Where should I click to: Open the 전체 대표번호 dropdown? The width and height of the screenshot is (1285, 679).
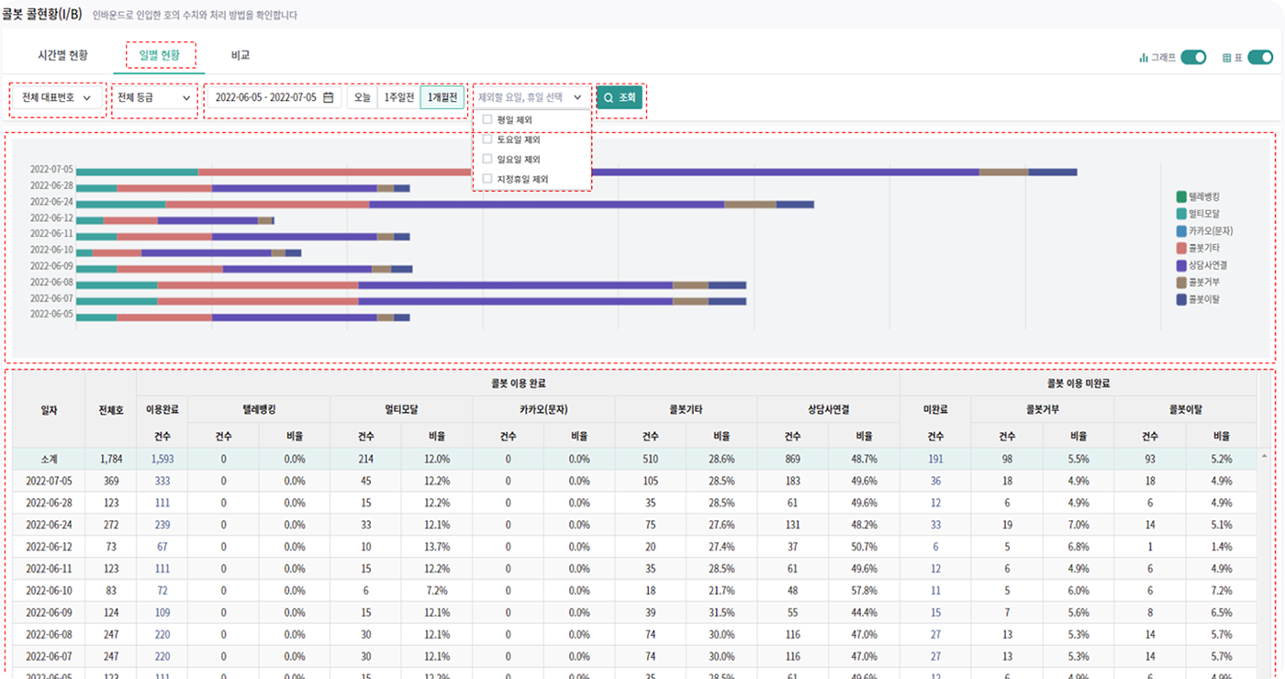(x=57, y=97)
